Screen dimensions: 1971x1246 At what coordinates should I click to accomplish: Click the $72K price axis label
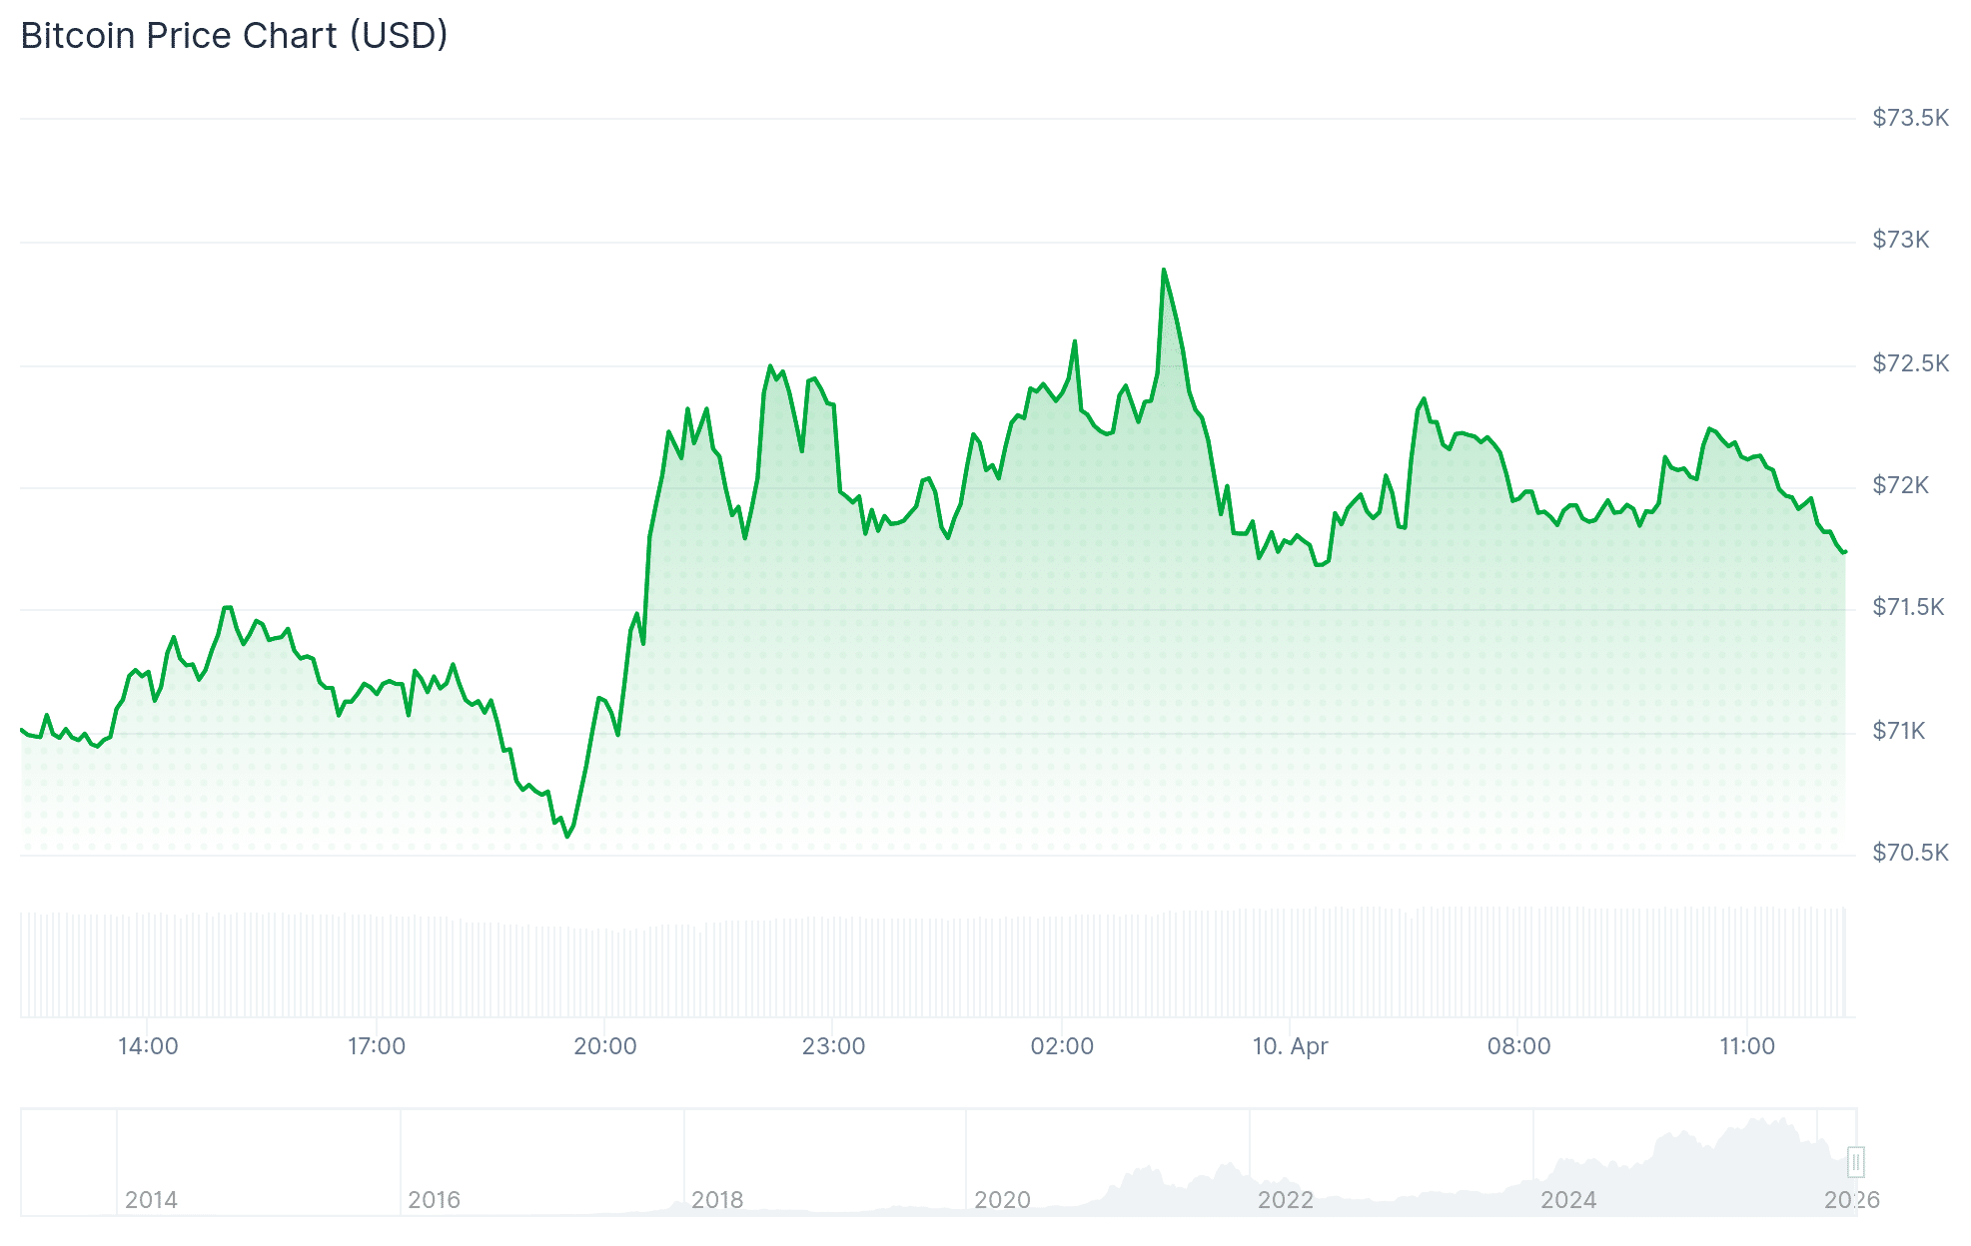1900,485
